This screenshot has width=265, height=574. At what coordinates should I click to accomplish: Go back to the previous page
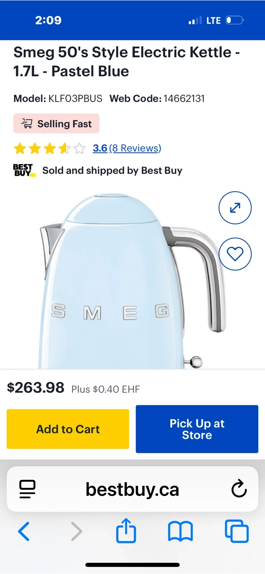(x=24, y=531)
